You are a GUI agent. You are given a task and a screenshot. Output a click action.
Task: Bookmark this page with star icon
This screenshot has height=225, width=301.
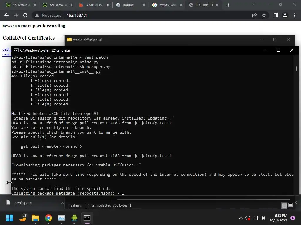click(264, 15)
